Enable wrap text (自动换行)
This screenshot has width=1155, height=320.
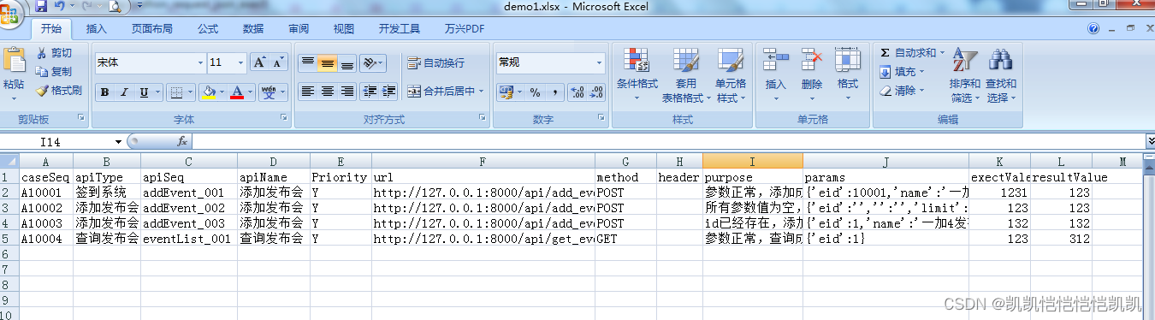[x=436, y=62]
